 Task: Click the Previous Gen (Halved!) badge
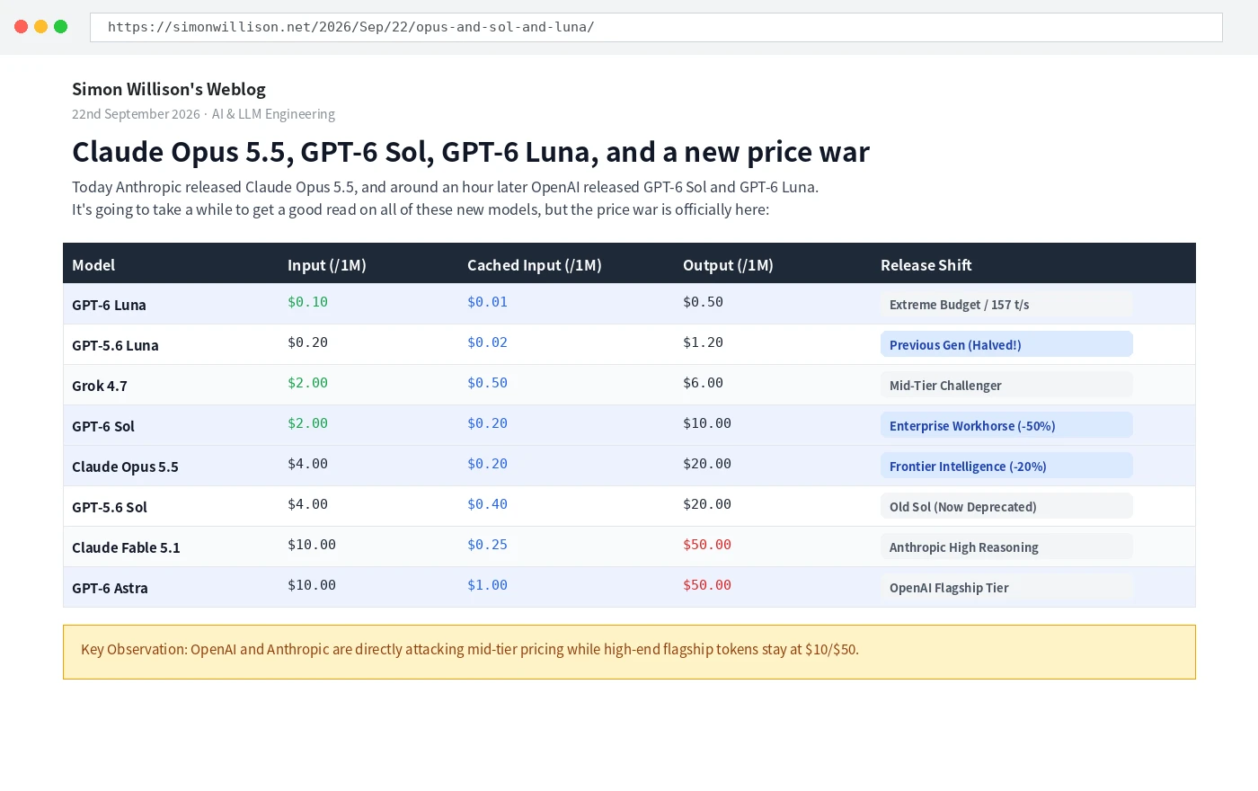(1006, 344)
